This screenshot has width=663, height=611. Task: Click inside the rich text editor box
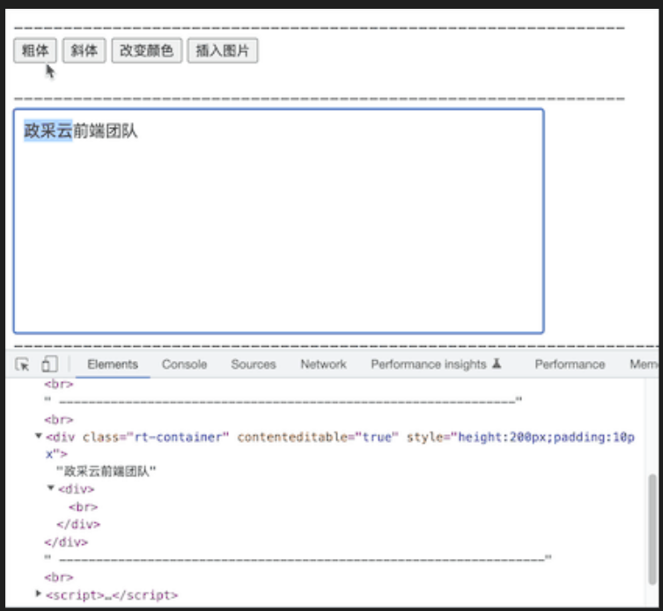pyautogui.click(x=278, y=221)
